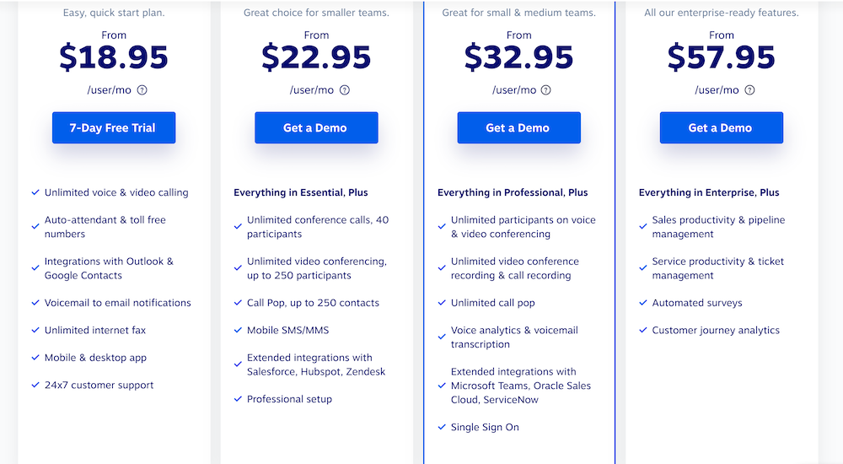Viewport: 843px width, 464px height.
Task: Get a Demo for the $22.95 plan
Action: point(316,127)
